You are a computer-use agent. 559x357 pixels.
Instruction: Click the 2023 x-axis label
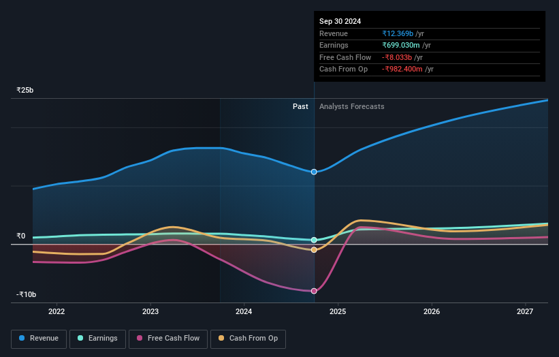[150, 312]
